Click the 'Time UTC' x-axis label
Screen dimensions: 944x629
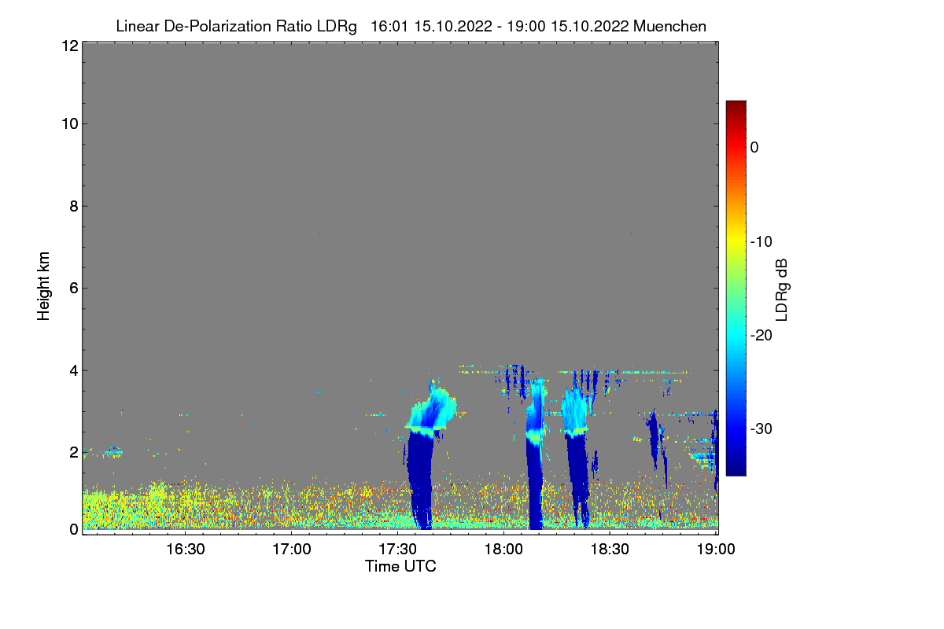tap(400, 566)
